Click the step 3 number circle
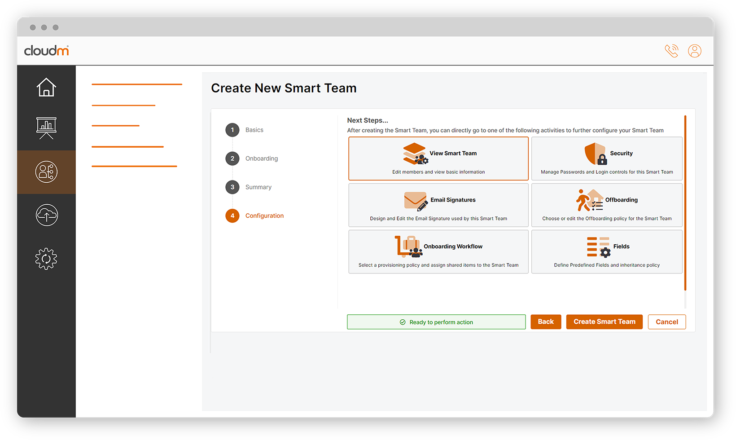This screenshot has width=736, height=440. click(x=232, y=187)
